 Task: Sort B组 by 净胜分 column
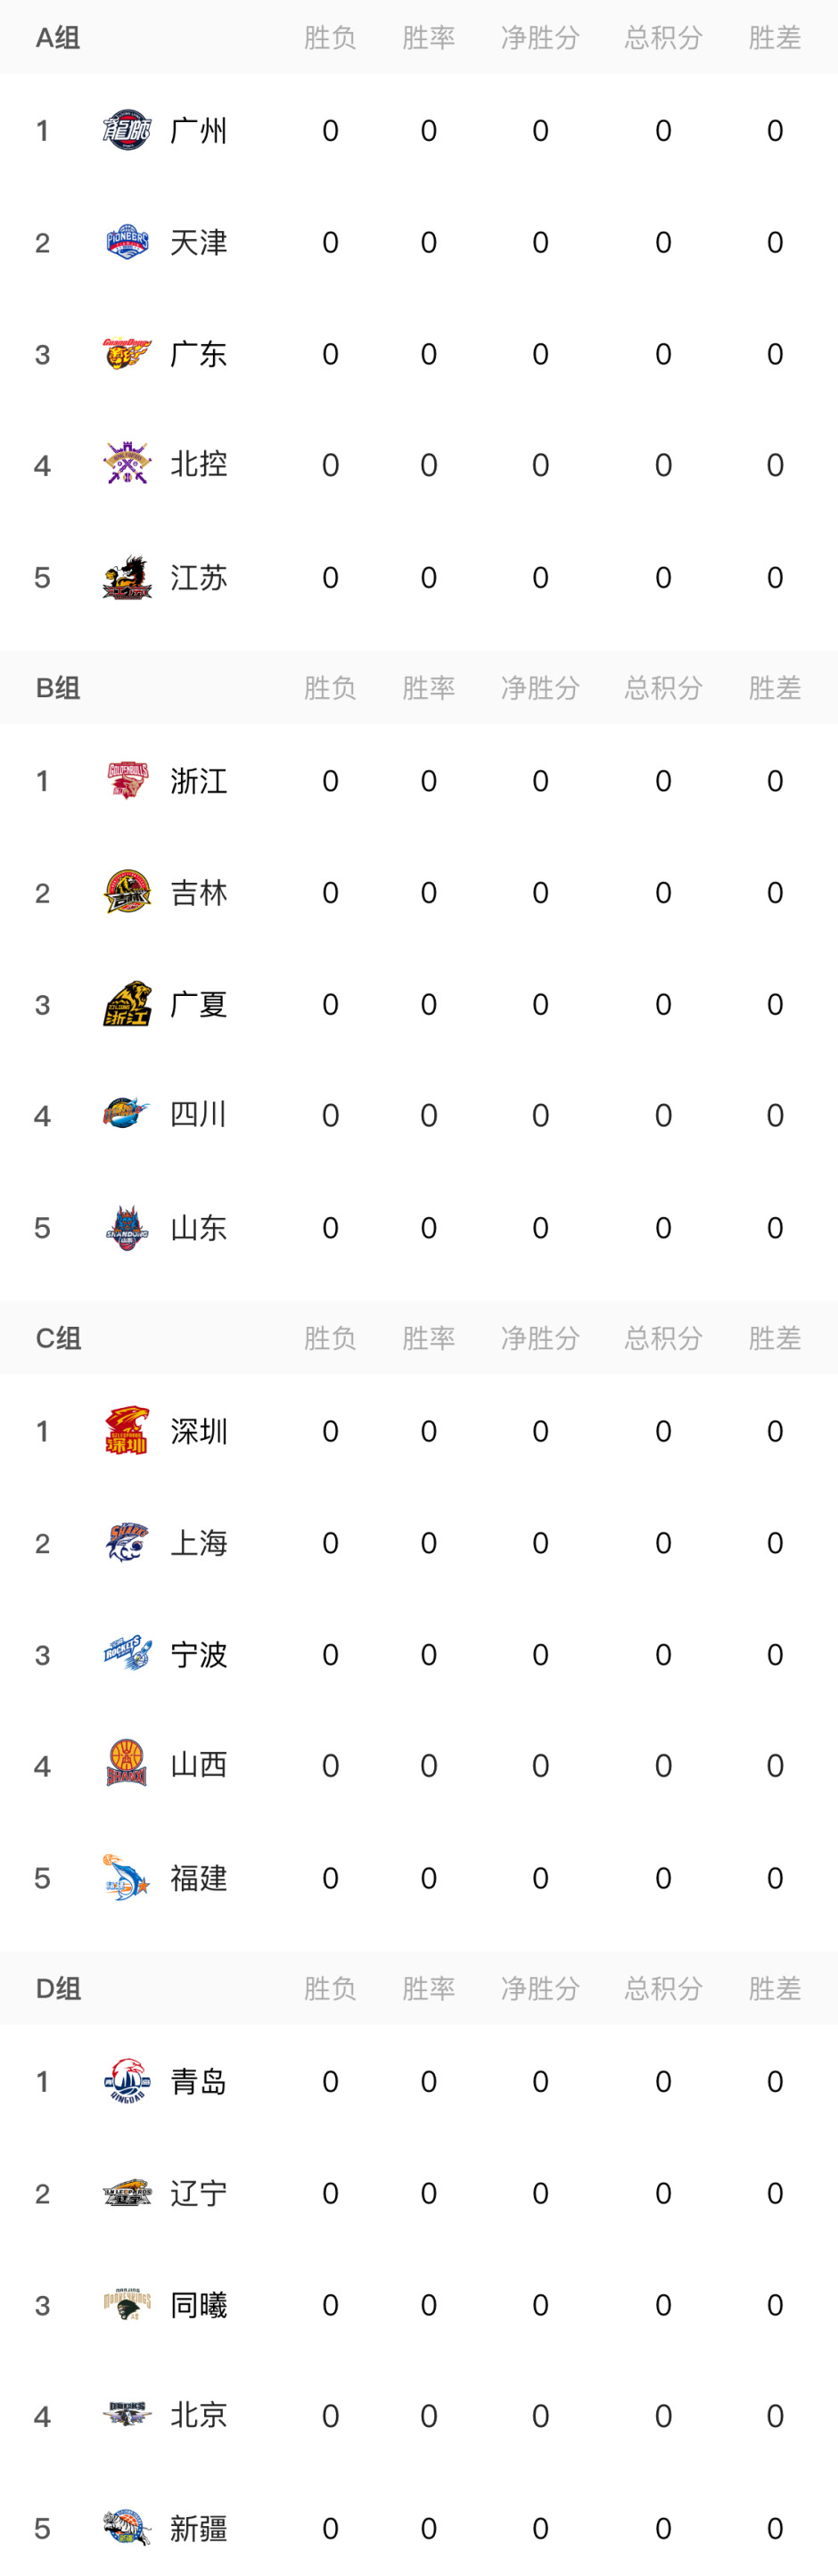540,688
